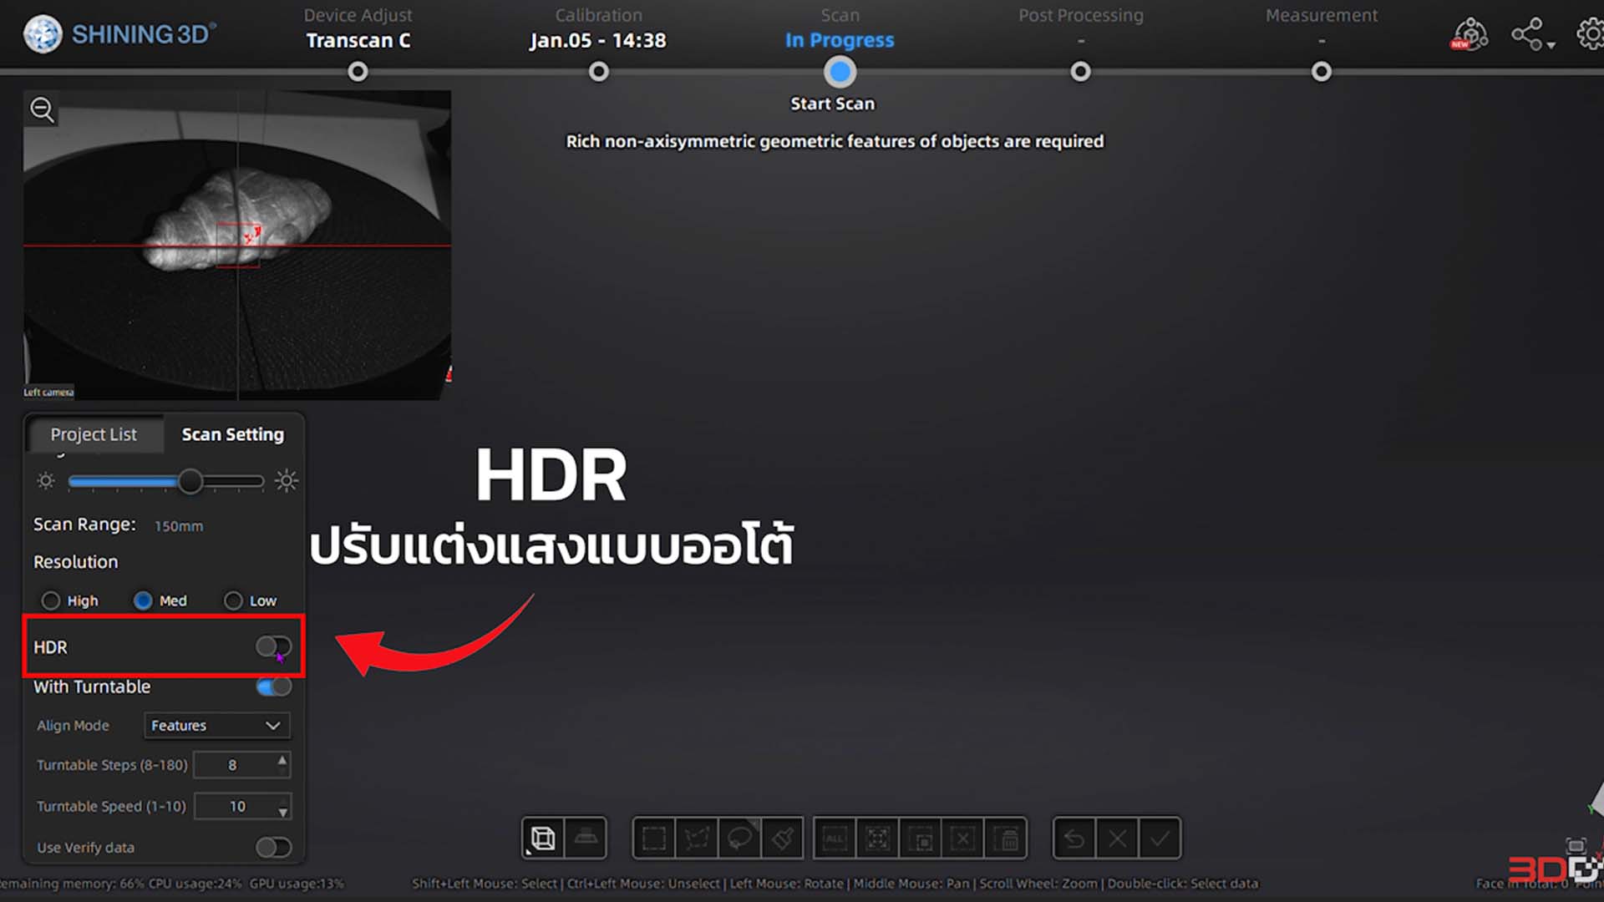Switch to the Project List tab
The image size is (1604, 902).
[94, 434]
